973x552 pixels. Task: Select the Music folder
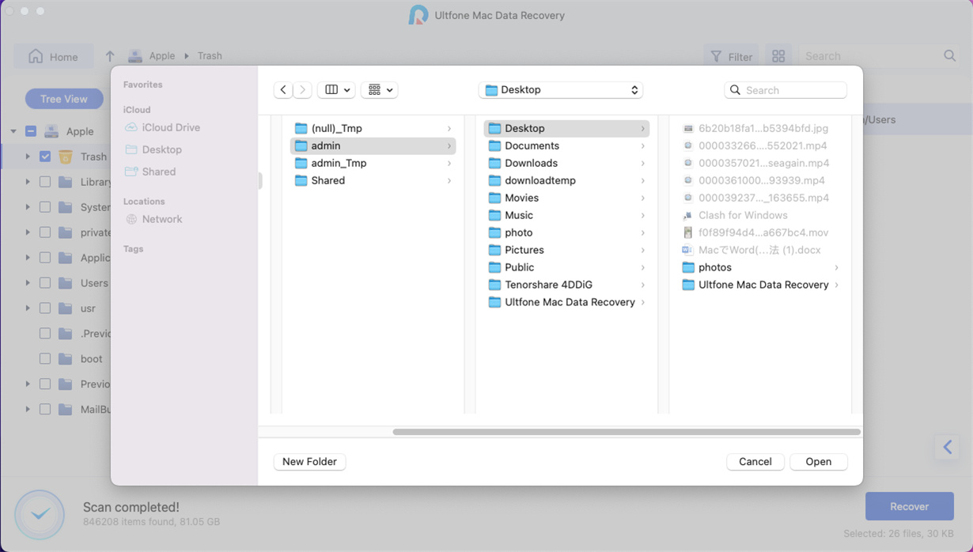(x=566, y=215)
